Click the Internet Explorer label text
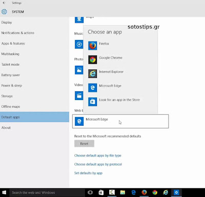The height and width of the screenshot is (197, 205). (x=111, y=72)
